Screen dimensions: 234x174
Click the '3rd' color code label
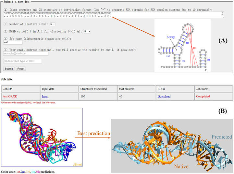pos(28,172)
